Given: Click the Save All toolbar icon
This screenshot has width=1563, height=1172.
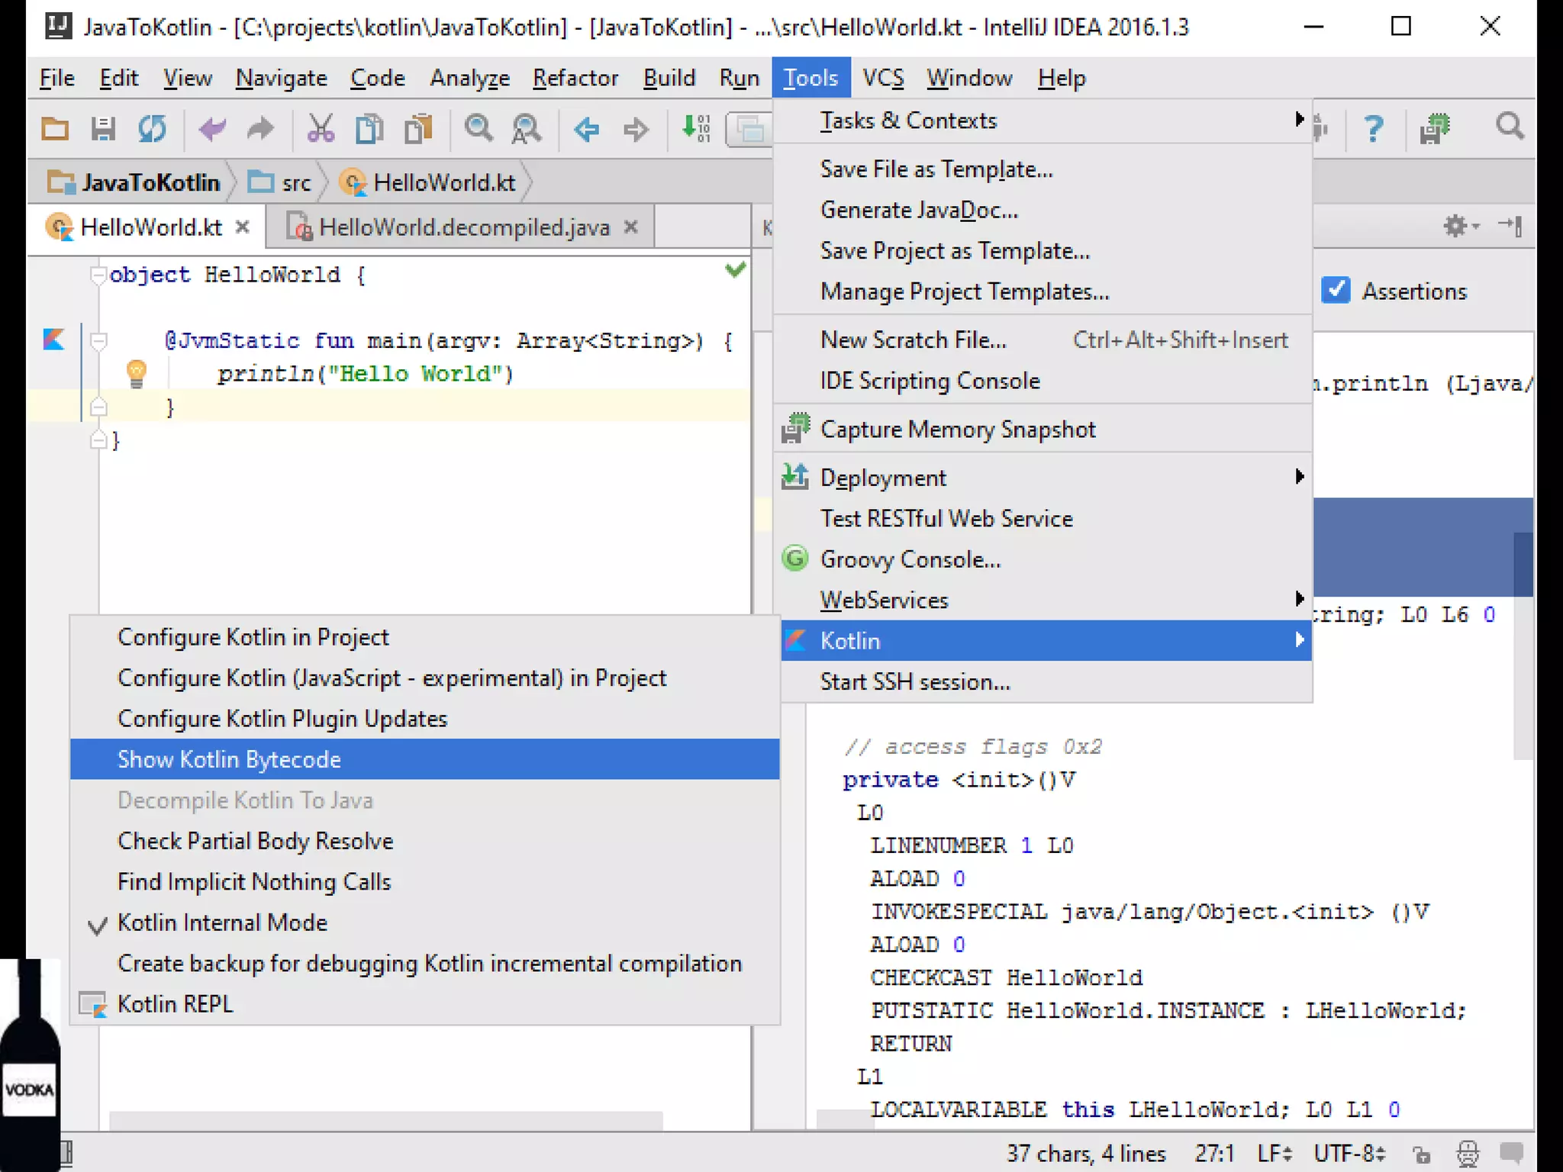Looking at the screenshot, I should (x=103, y=129).
